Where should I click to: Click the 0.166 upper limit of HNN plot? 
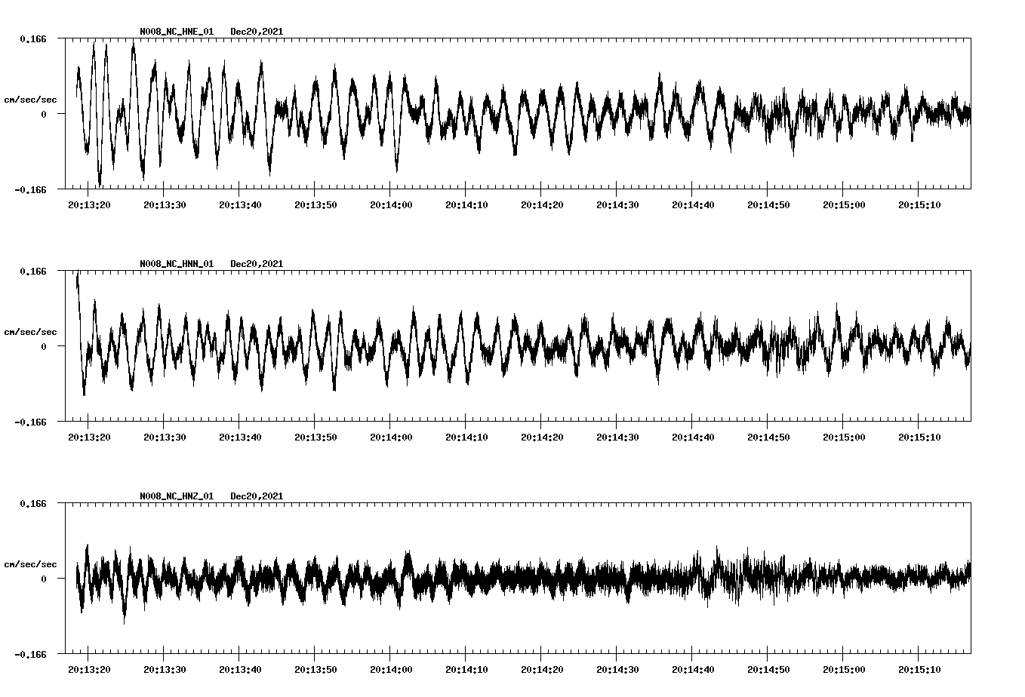pyautogui.click(x=32, y=271)
